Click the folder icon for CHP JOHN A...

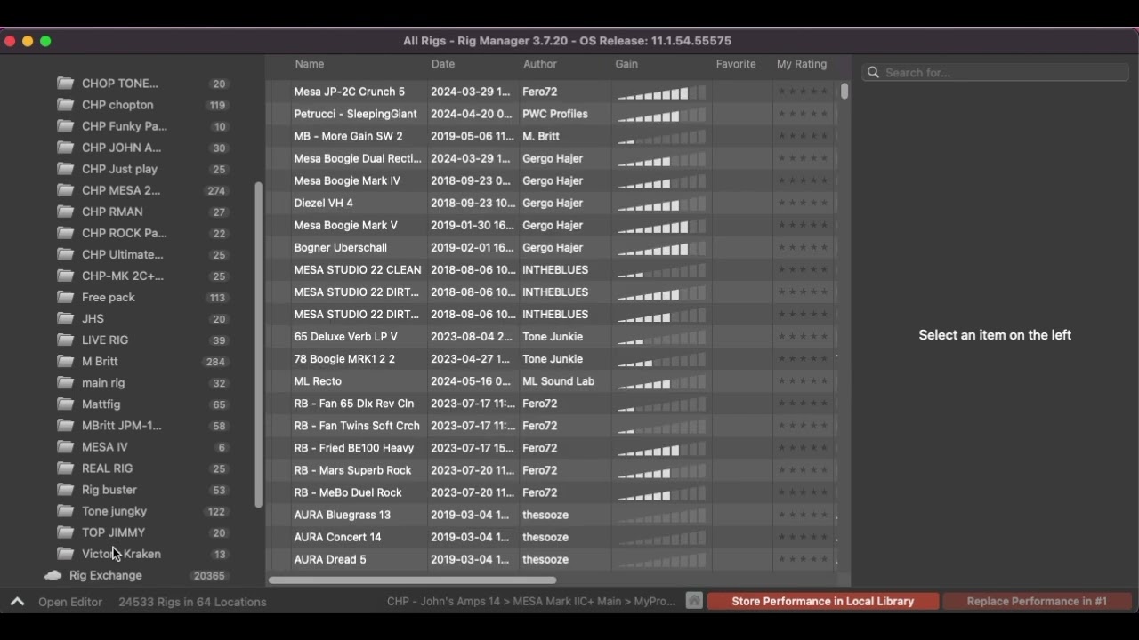[x=65, y=148]
